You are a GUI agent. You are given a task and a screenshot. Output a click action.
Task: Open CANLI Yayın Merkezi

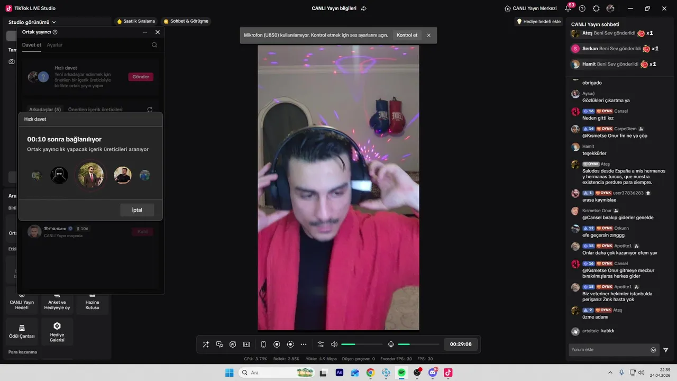click(x=530, y=8)
